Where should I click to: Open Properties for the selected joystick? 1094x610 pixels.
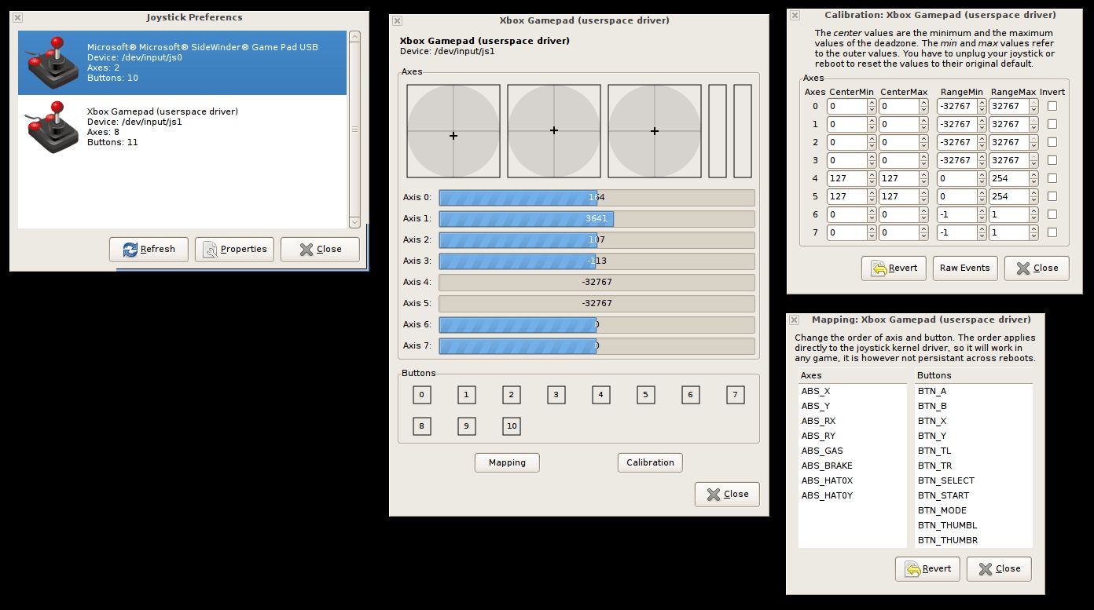point(234,249)
